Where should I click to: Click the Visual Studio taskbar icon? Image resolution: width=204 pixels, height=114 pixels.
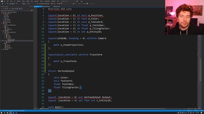point(11,113)
